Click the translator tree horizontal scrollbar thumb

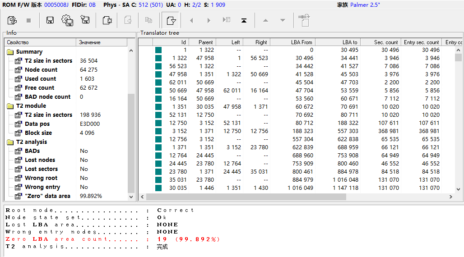click(x=246, y=197)
